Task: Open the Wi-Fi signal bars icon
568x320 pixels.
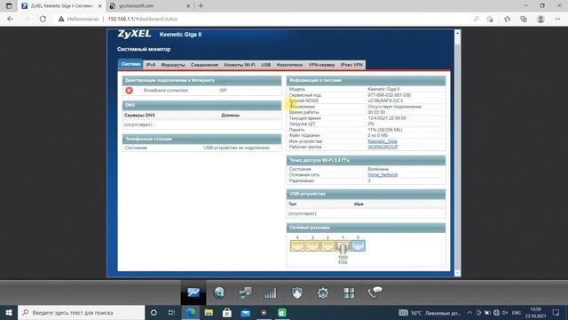Action: [x=270, y=292]
